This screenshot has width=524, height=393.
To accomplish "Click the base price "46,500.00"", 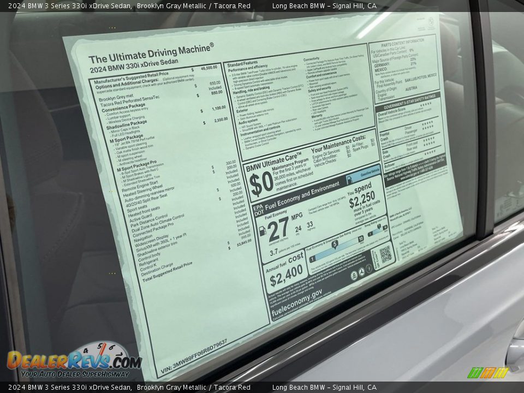I will 209,68.
